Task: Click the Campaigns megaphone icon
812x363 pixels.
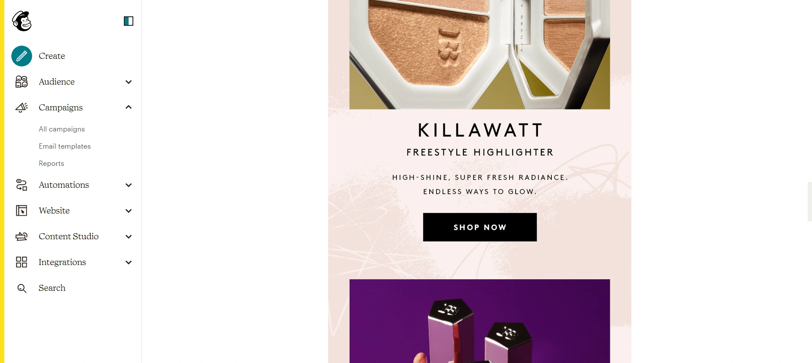Action: pyautogui.click(x=22, y=107)
